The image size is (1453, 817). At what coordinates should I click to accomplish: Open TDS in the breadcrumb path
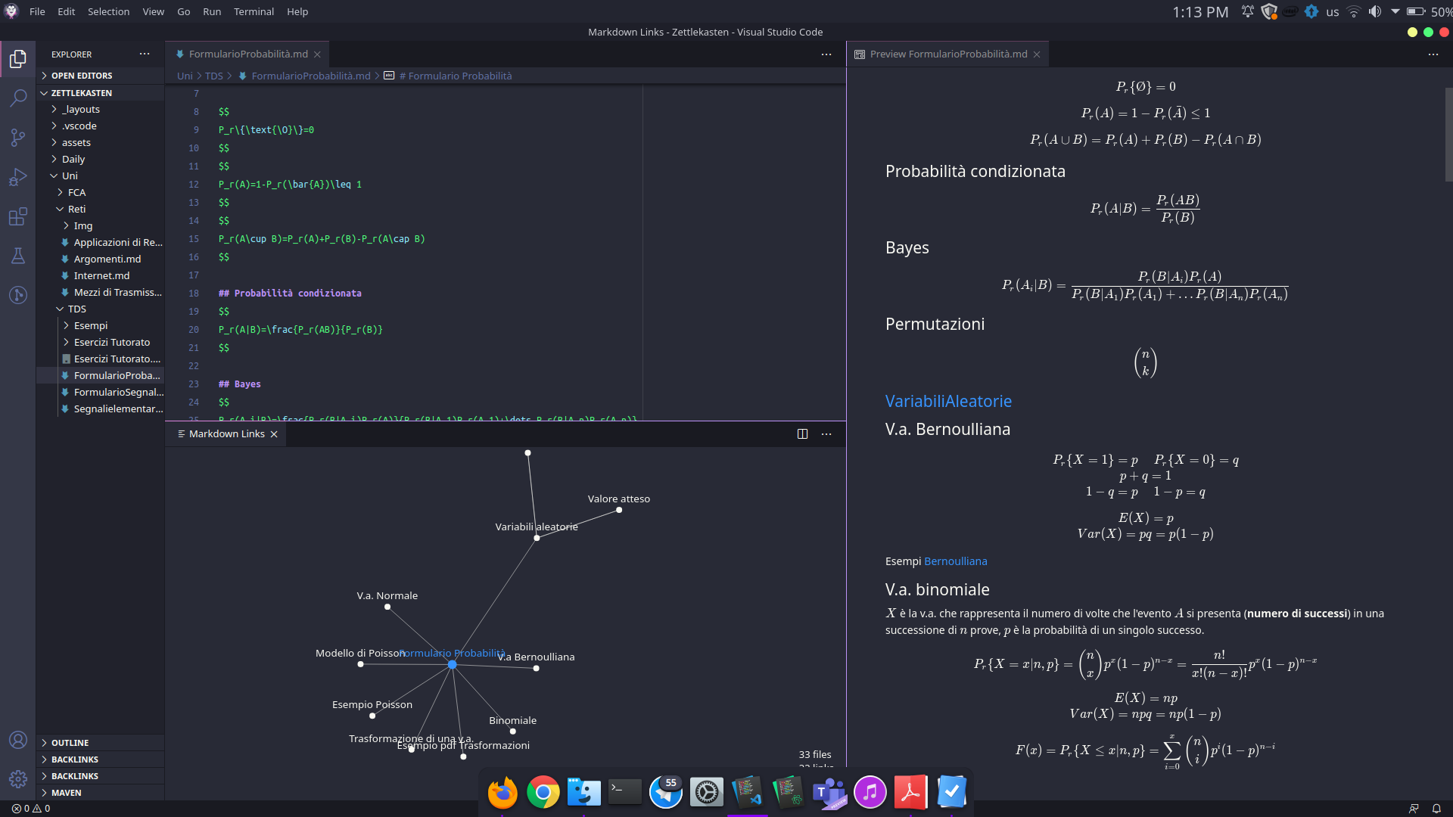click(213, 76)
